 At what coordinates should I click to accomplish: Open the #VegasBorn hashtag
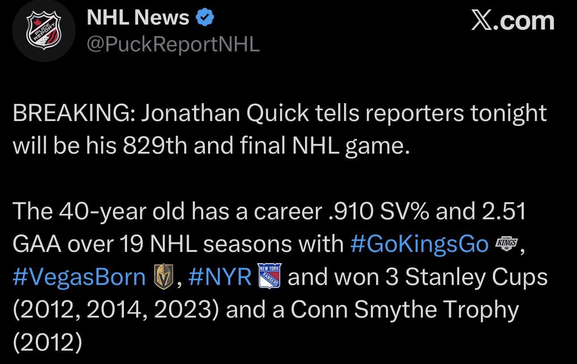coord(79,277)
